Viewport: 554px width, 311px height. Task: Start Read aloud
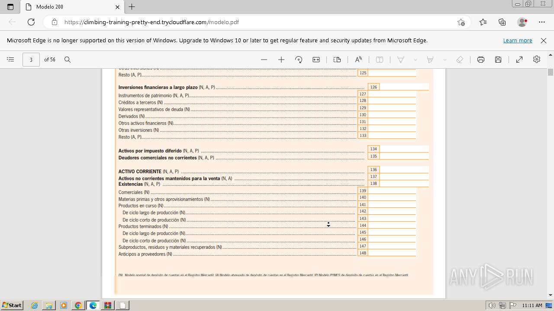point(358,60)
